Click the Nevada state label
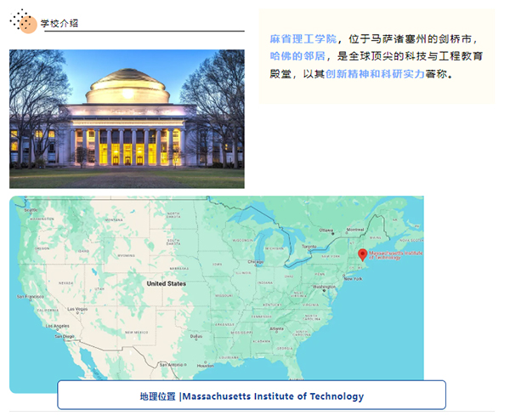Screen dimensions: 510x416 (x=65, y=283)
